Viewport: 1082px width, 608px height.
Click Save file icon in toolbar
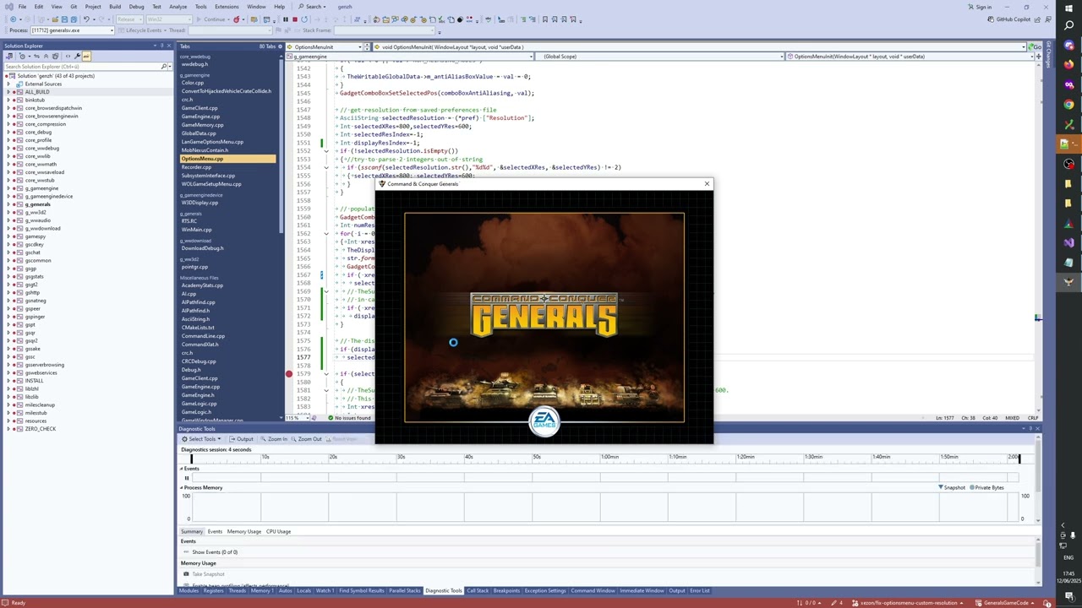64,19
